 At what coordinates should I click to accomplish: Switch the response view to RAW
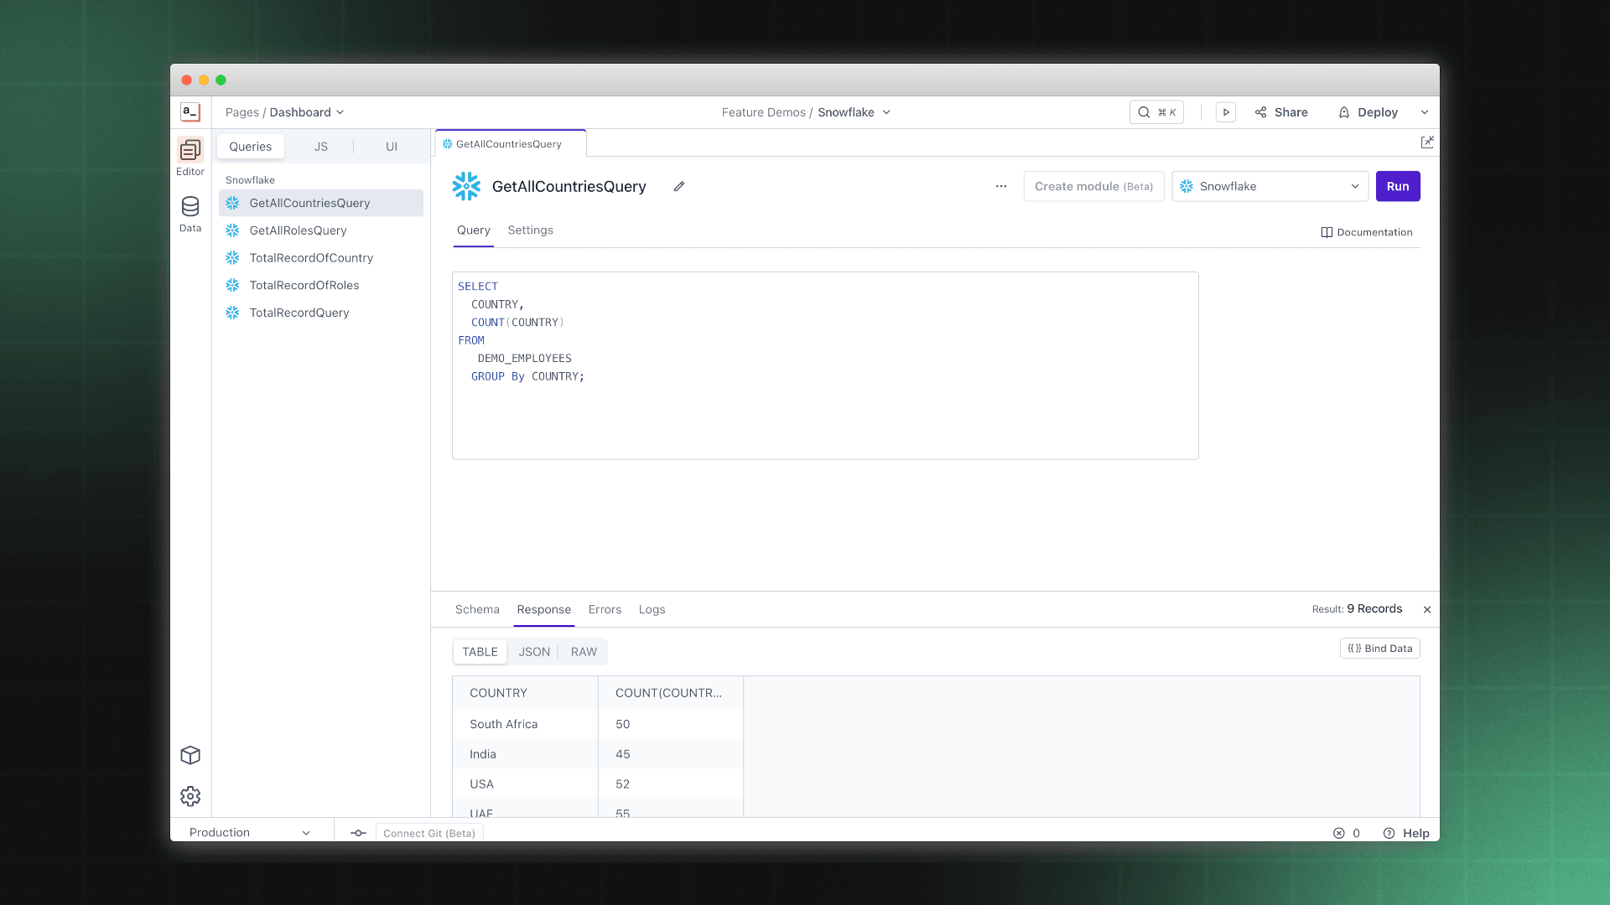(584, 652)
